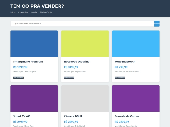The width and height of the screenshot is (170, 127).
Task: Open the Início nav link
Action: [x=13, y=13]
